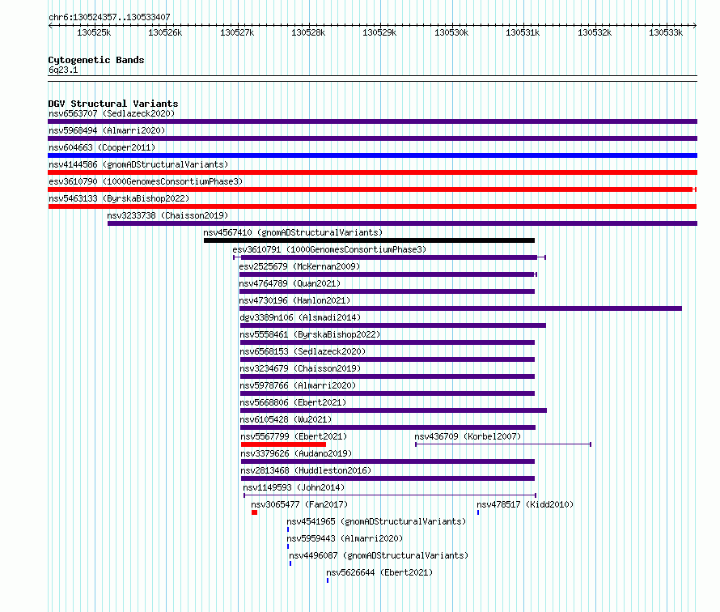This screenshot has width=720, height=612.
Task: Select the nsv4730196 (Hanlon2021) label
Action: click(x=294, y=300)
